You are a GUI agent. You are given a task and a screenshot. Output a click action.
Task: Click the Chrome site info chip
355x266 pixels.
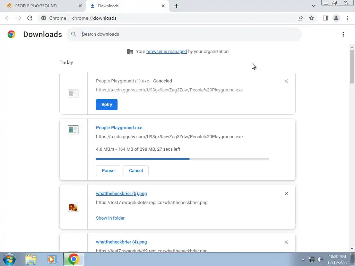point(54,18)
